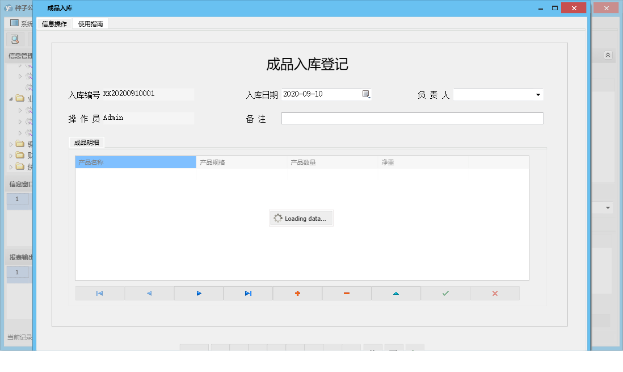Cancel the entry with the red X icon
Viewport: 623px width, 372px height.
click(x=495, y=293)
